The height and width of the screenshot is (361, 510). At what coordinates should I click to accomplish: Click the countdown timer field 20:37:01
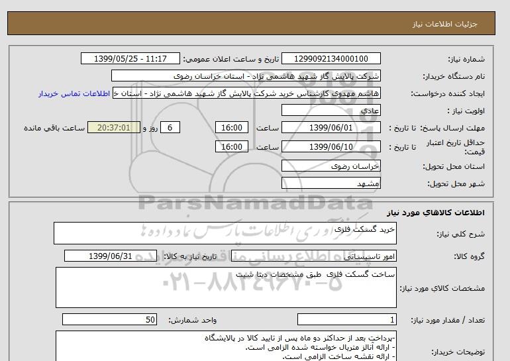click(114, 127)
